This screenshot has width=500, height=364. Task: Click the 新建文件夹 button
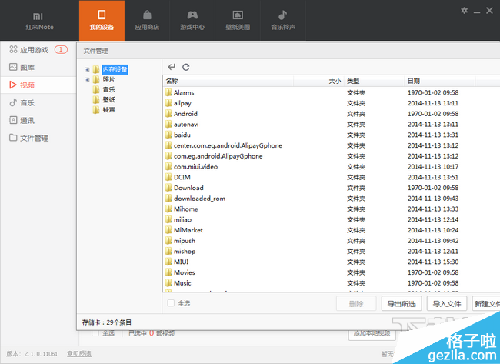[486, 304]
